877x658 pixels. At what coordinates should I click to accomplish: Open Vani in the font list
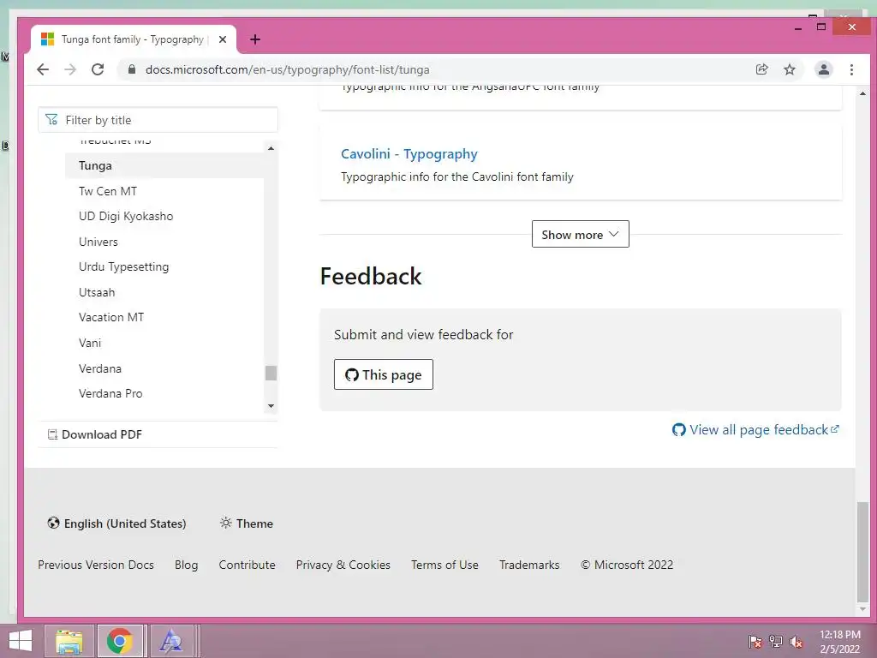90,343
